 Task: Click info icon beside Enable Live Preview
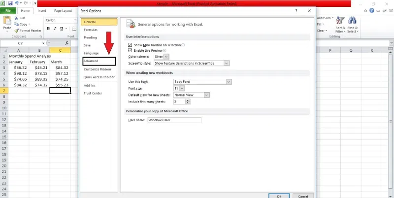164,51
